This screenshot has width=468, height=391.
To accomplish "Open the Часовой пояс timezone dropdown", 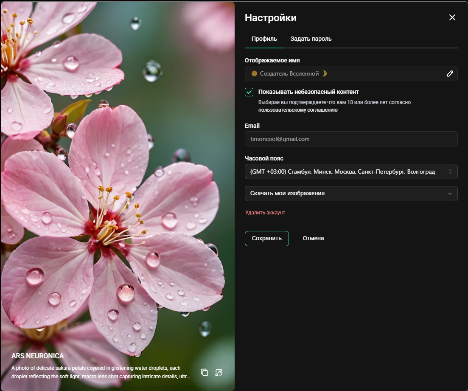I will point(351,172).
